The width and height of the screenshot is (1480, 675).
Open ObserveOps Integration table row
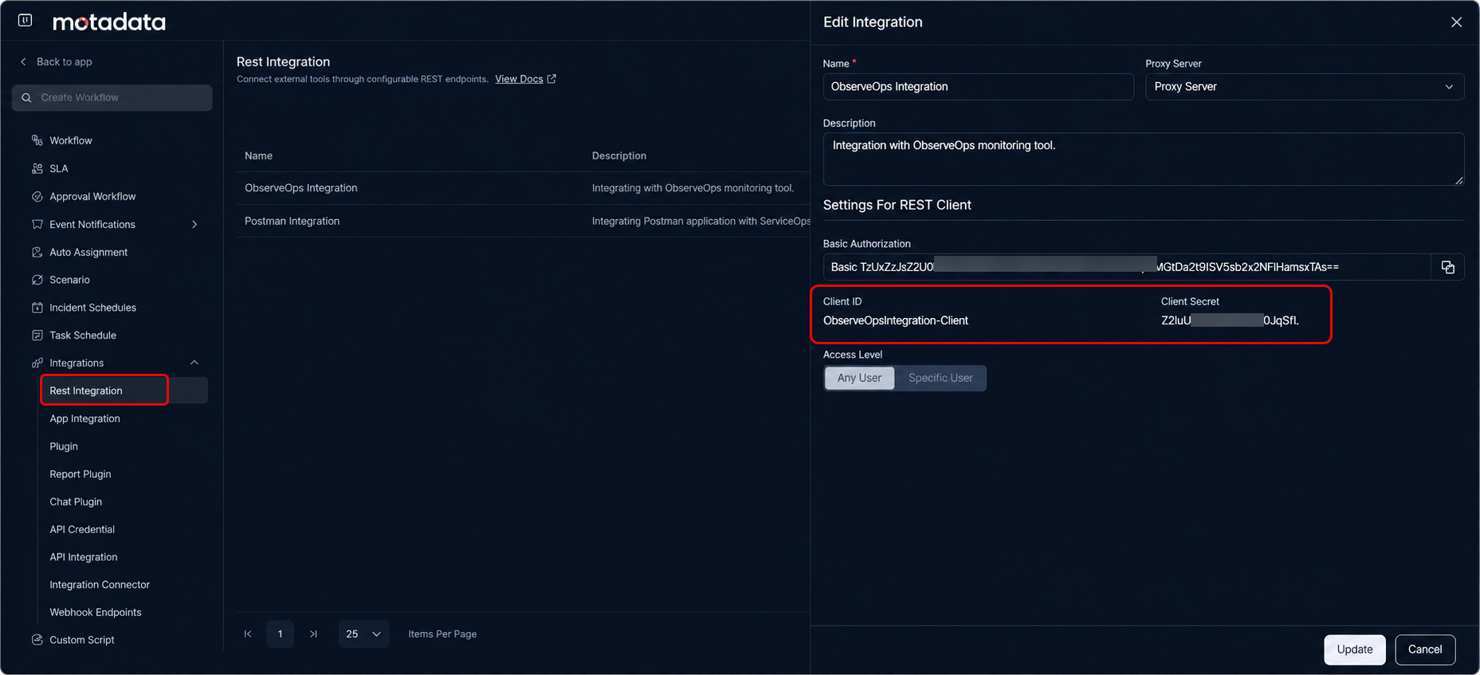point(524,188)
